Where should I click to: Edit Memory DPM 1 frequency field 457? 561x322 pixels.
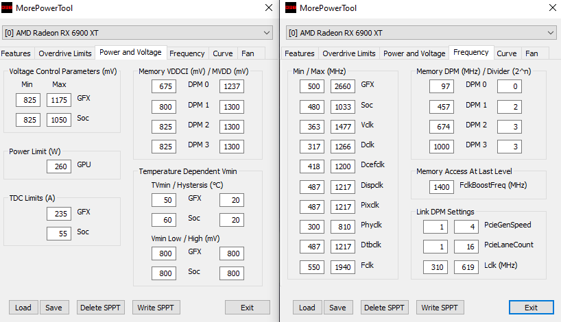coord(442,107)
